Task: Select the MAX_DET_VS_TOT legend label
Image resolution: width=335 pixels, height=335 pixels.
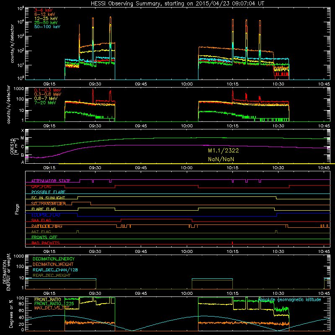Action: coord(52,308)
